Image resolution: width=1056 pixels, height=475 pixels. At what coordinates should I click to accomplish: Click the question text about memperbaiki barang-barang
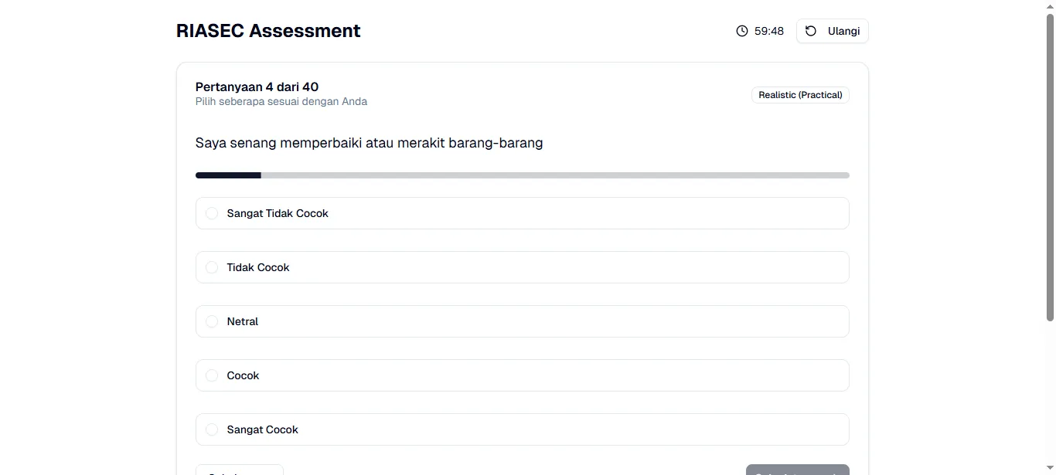point(370,143)
